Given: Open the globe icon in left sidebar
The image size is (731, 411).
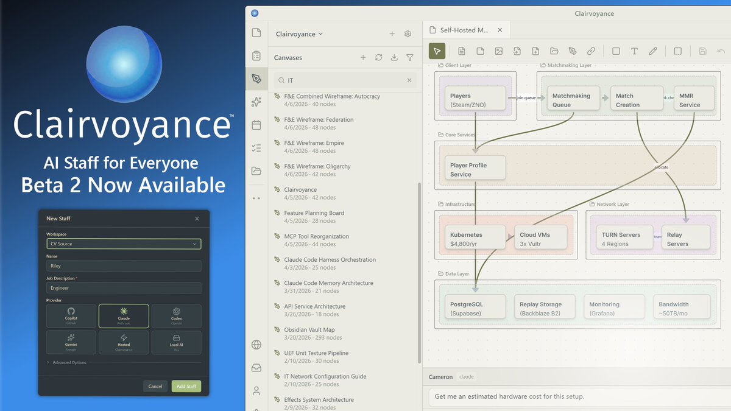Looking at the screenshot, I should pyautogui.click(x=256, y=345).
